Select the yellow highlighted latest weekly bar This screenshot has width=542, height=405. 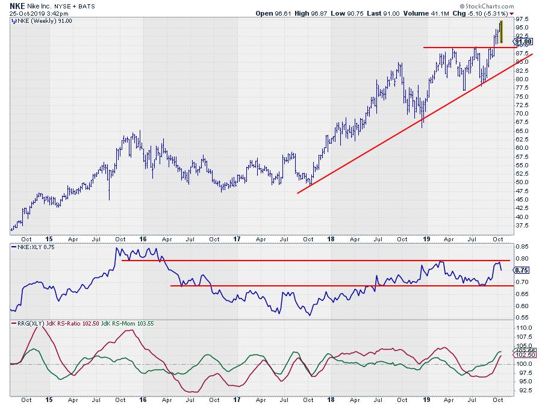point(501,32)
